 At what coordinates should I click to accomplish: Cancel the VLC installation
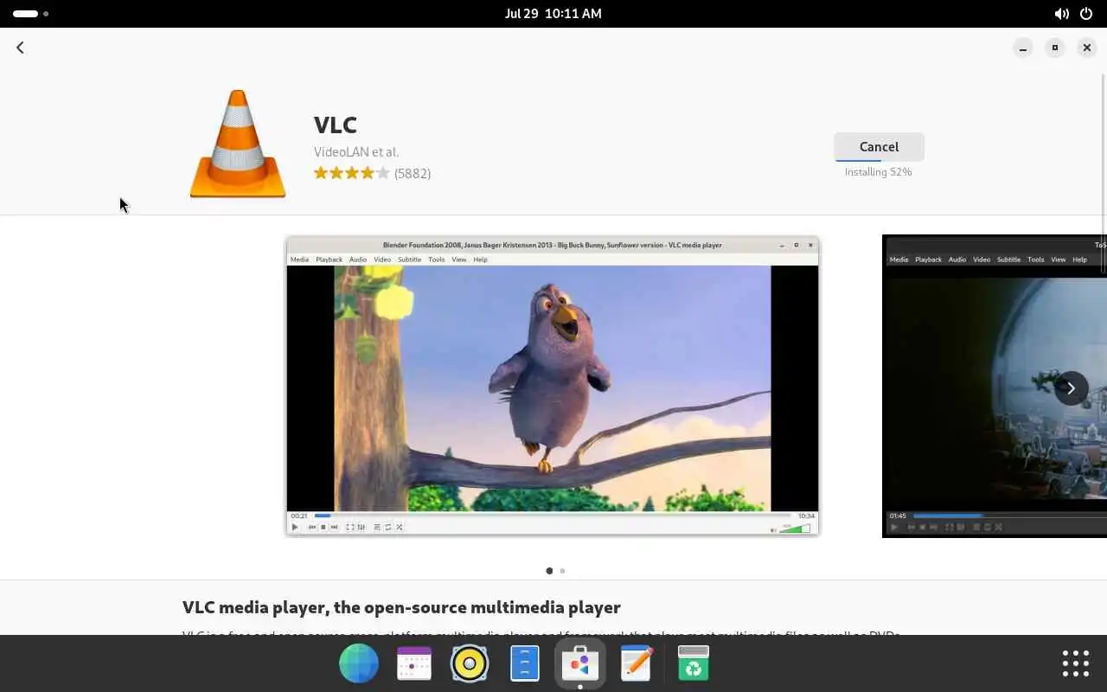point(879,147)
